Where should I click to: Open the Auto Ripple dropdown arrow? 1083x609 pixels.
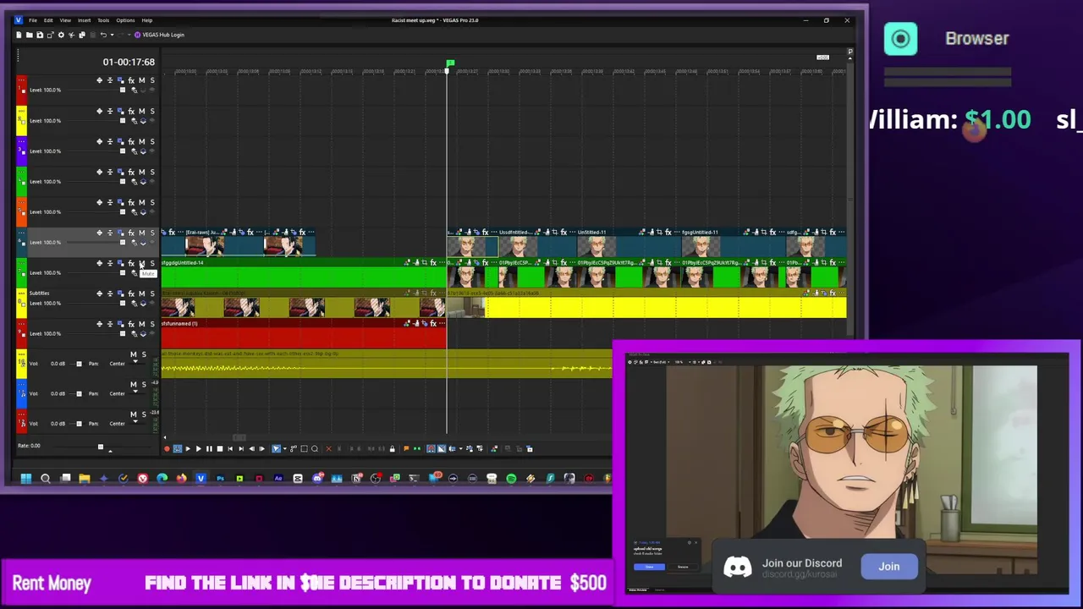click(x=460, y=449)
